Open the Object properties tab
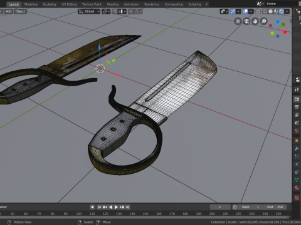This screenshot has width=301, height=225. tap(297, 141)
